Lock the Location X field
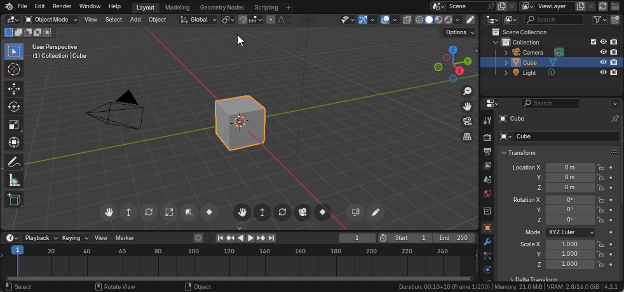Image resolution: width=624 pixels, height=292 pixels. (600, 167)
